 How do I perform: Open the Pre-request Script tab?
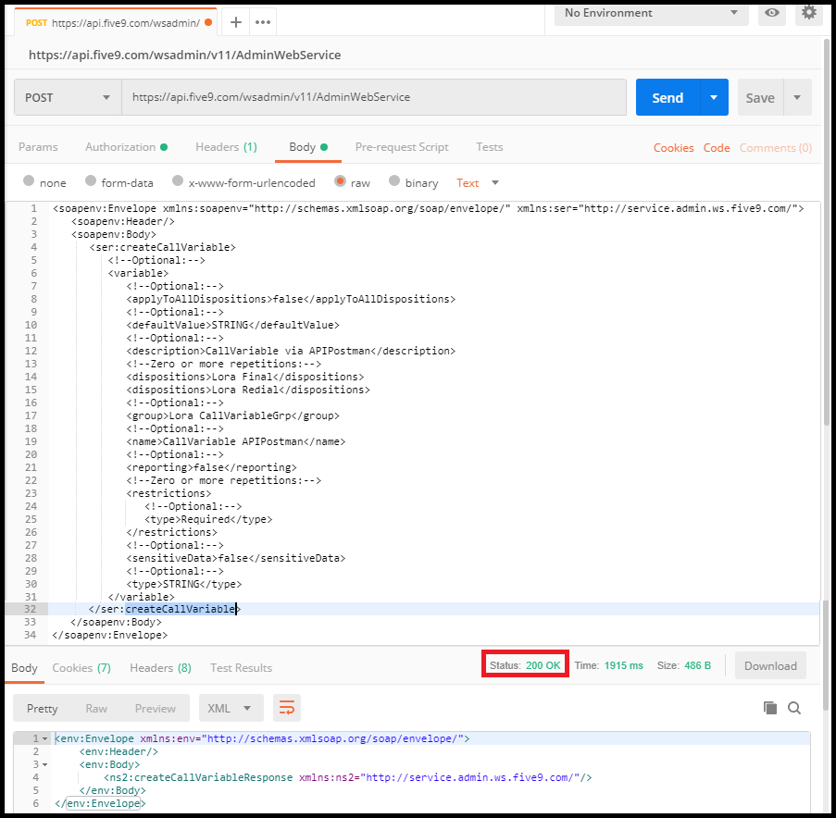402,147
